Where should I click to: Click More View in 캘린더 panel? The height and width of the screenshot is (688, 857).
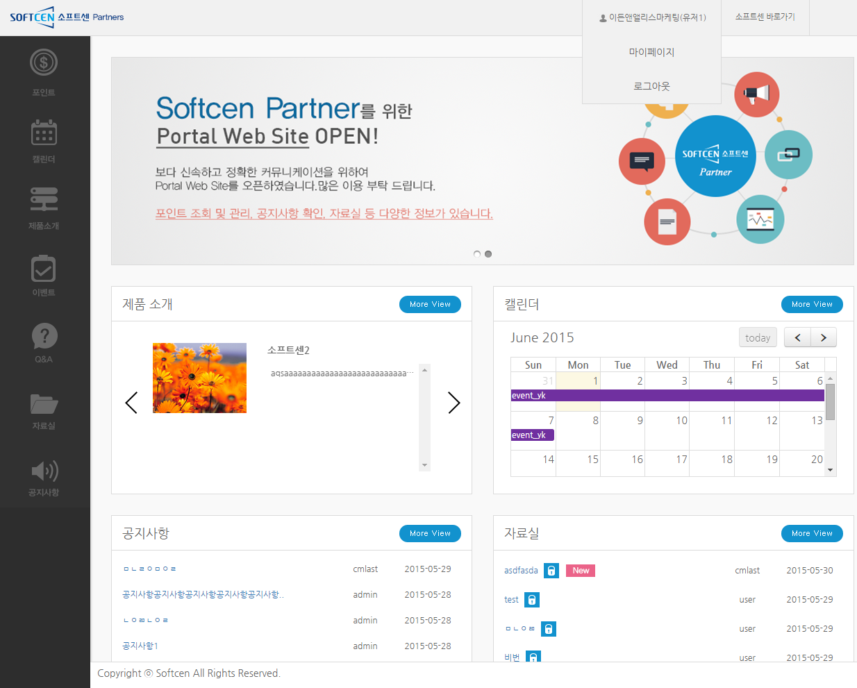click(x=812, y=304)
